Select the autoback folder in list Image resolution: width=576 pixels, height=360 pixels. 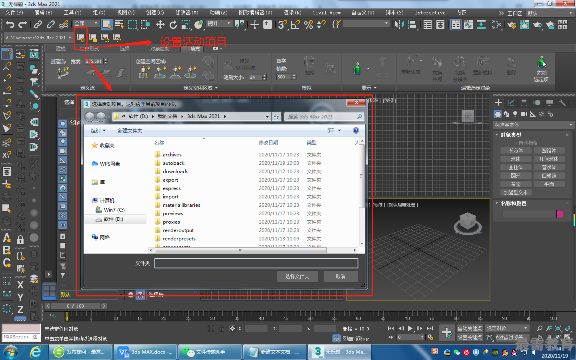pyautogui.click(x=174, y=163)
